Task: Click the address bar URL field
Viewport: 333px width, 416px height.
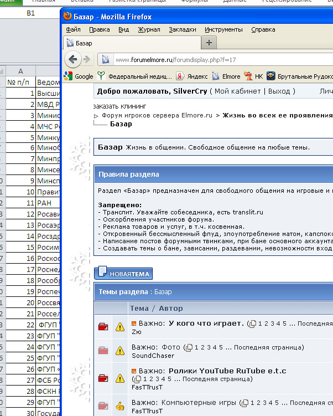Action: pyautogui.click(x=223, y=60)
